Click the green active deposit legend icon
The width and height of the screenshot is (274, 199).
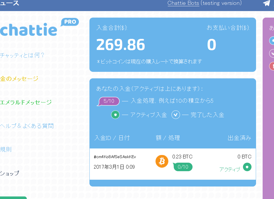115,115
